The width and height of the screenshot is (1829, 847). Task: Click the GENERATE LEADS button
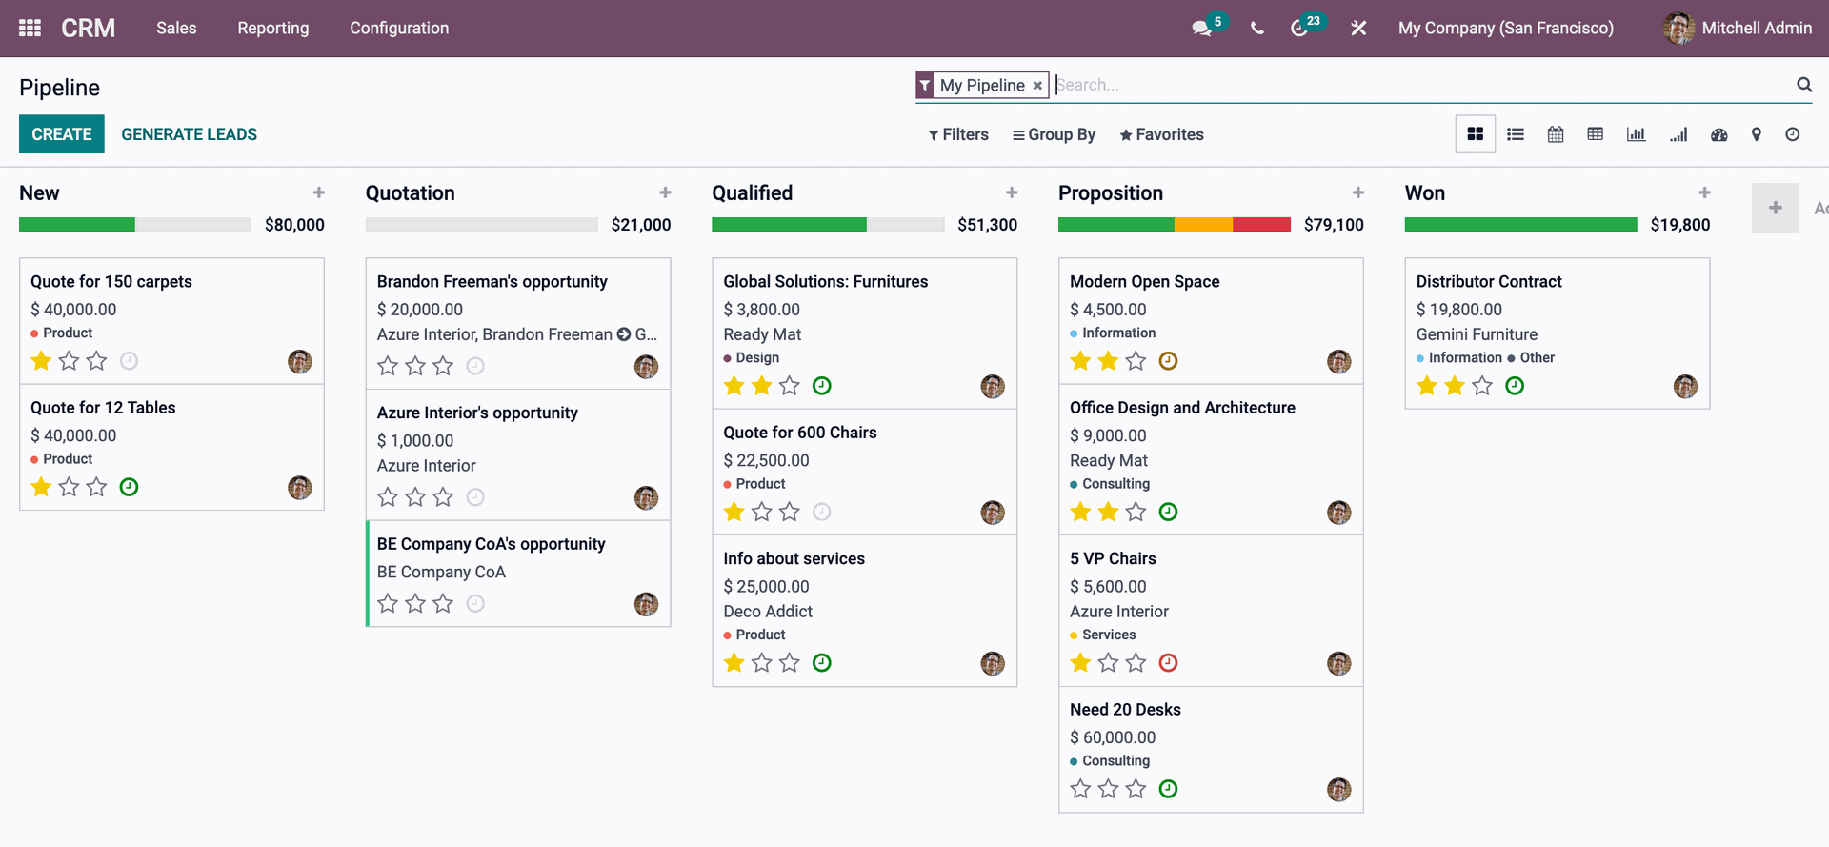[189, 134]
